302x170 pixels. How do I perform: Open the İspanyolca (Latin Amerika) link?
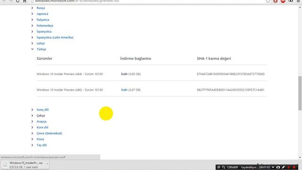(x=55, y=37)
